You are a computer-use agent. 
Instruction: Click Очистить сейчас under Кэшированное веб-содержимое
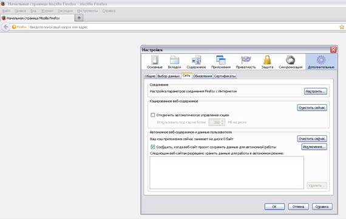click(x=312, y=107)
